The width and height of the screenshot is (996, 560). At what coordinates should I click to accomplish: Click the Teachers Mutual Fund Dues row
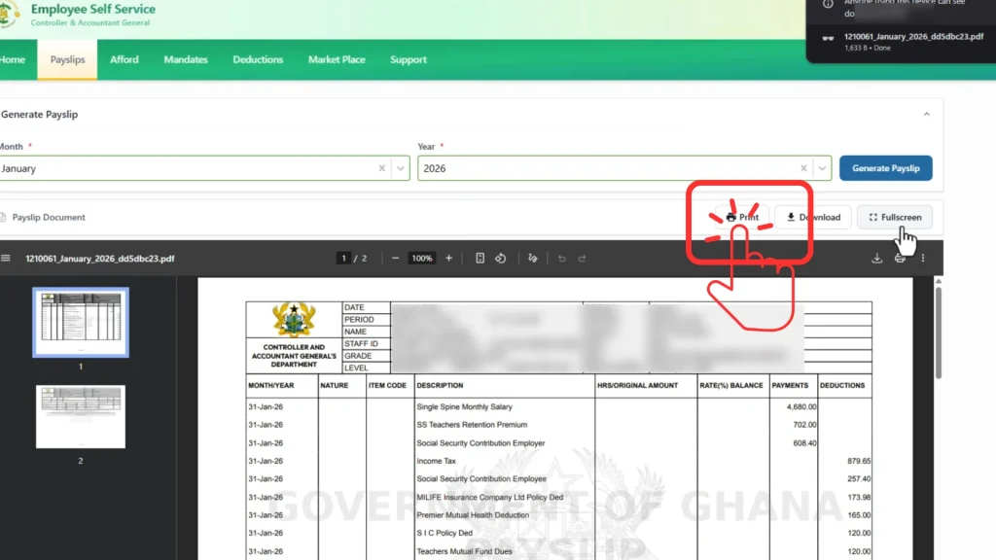point(559,551)
